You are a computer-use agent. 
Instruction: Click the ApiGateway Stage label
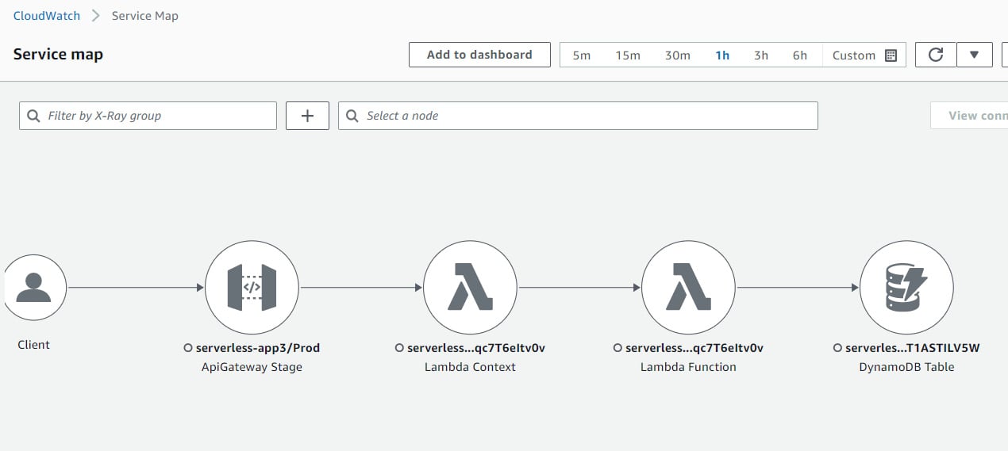click(252, 367)
